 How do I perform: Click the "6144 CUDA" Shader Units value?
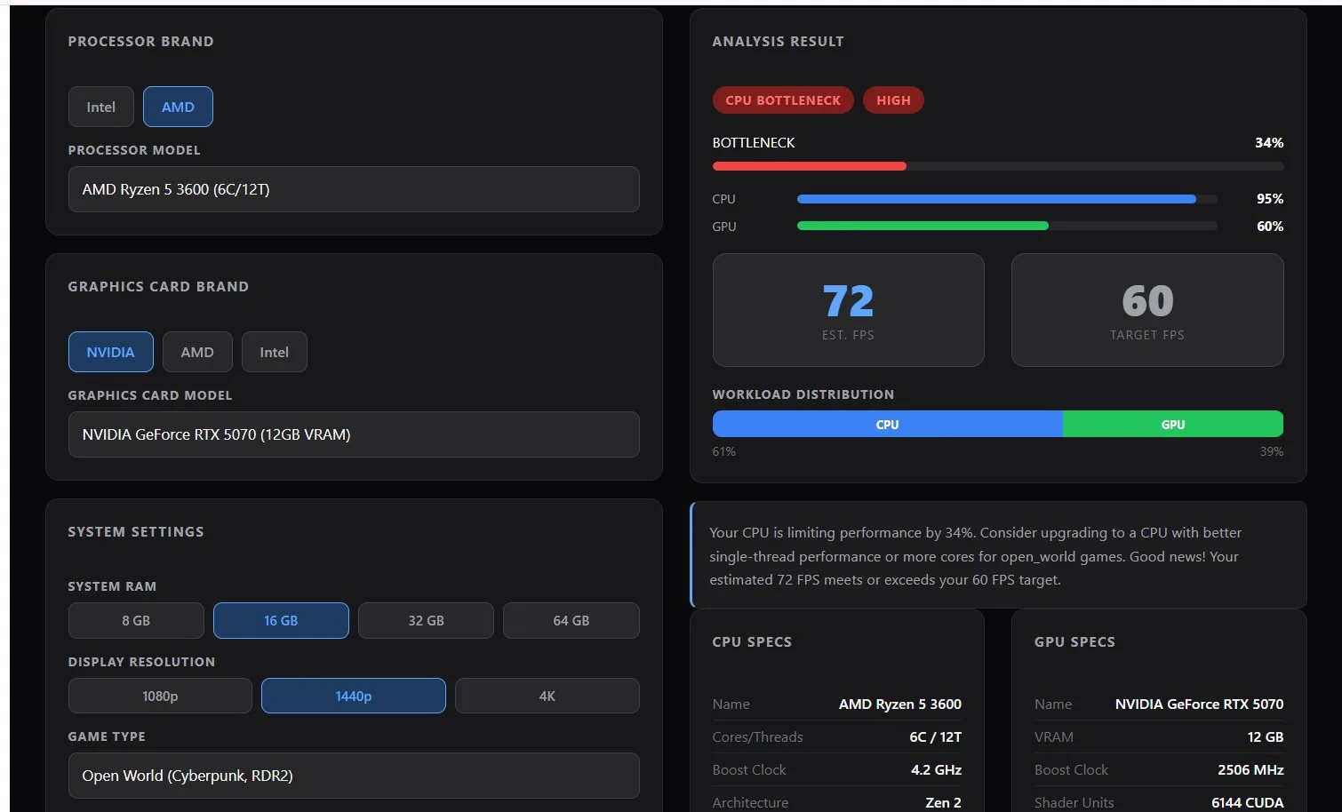1248,802
